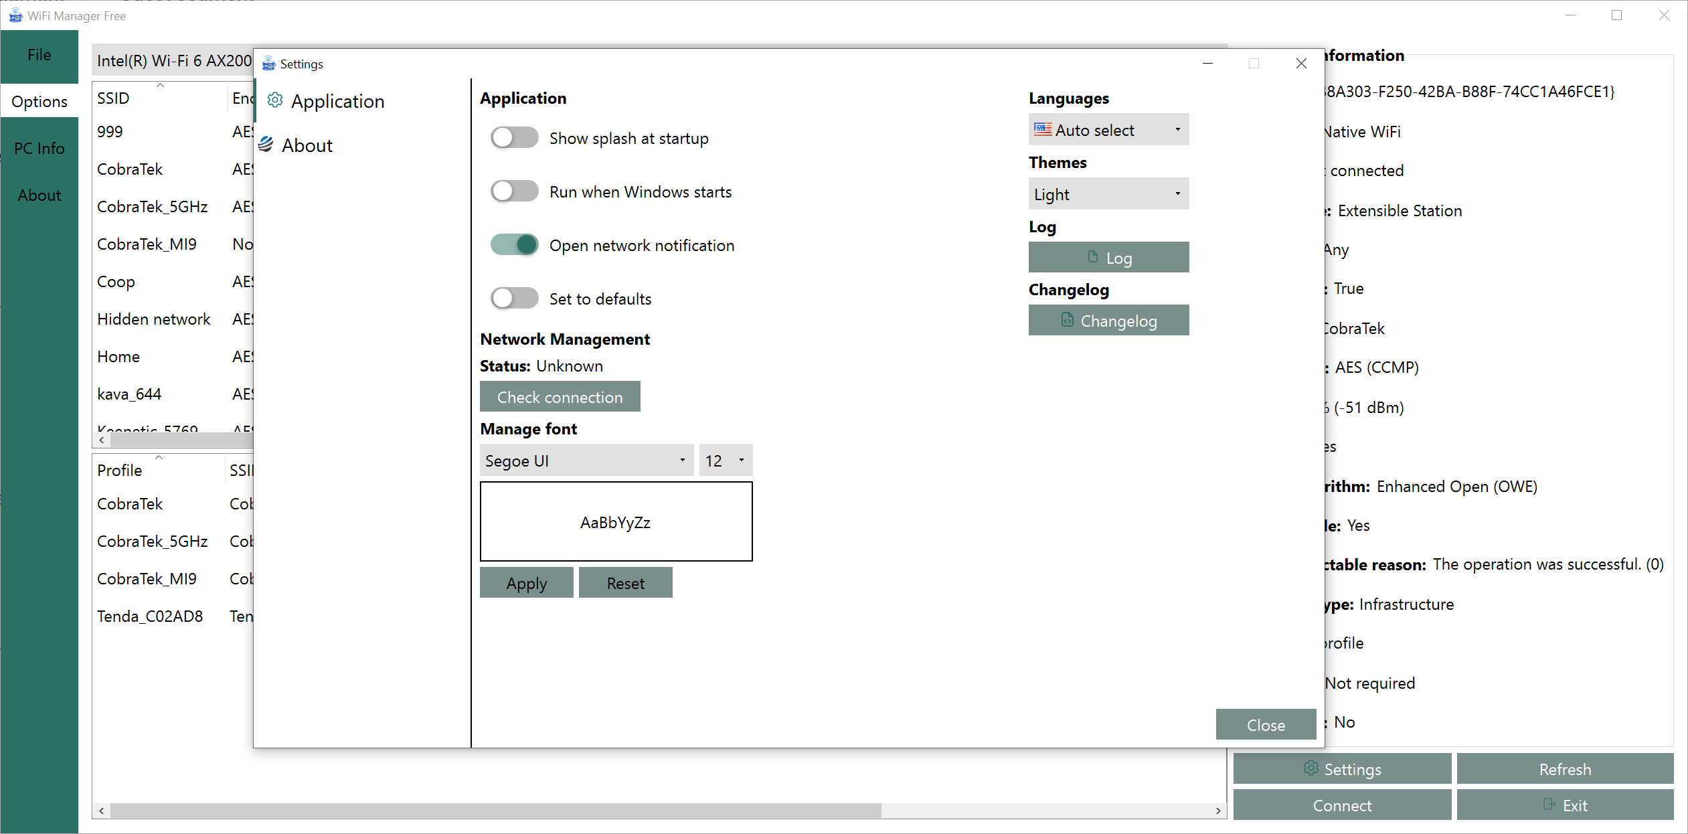Select the Tenda_C02AD8 profile row
This screenshot has width=1688, height=834.
[x=173, y=616]
